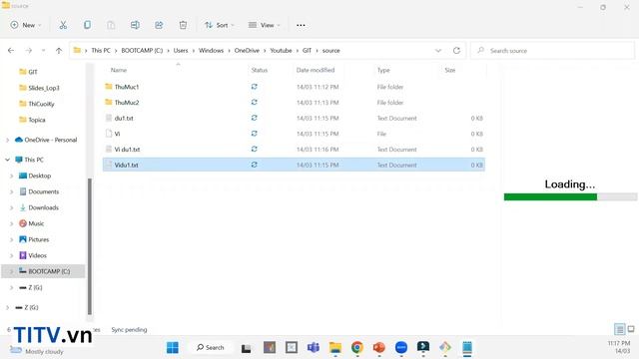Open File Explorer taskbar icon
This screenshot has height=359, width=639.
(335, 348)
